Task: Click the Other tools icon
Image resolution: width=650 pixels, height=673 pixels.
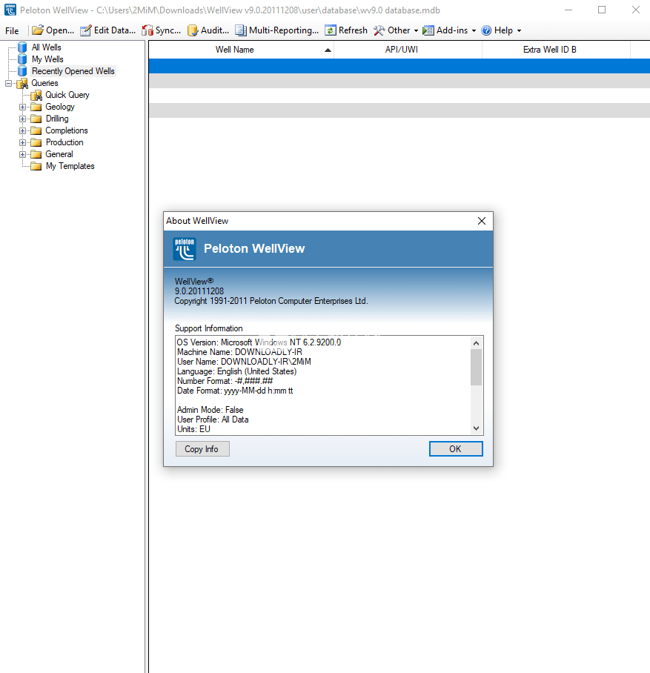Action: tap(379, 30)
